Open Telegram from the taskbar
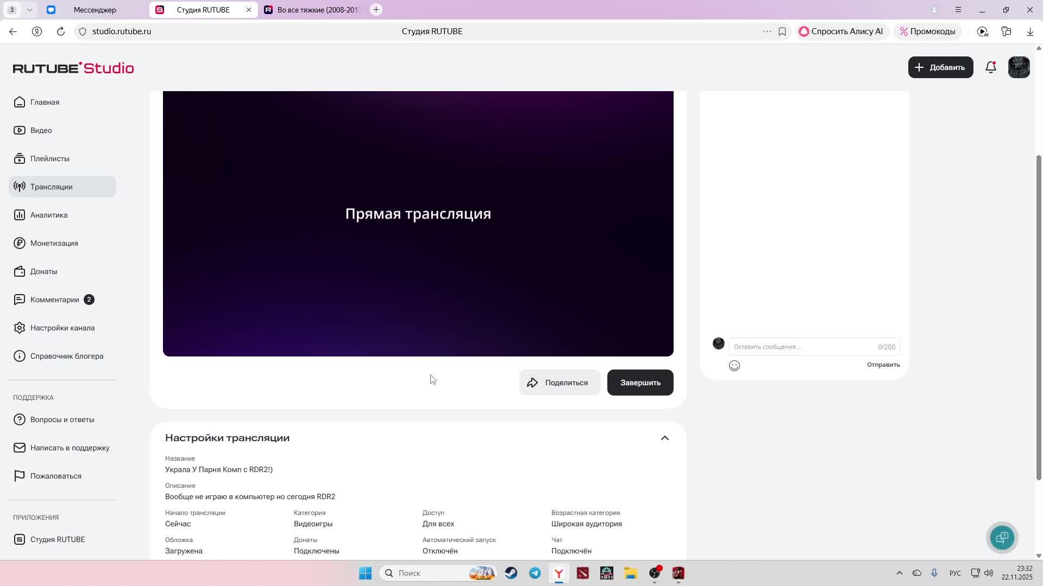 click(535, 573)
